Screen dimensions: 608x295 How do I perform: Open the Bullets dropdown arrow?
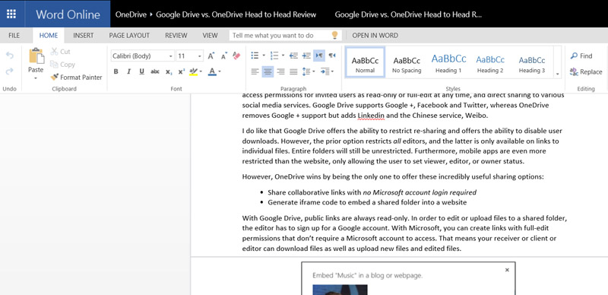tap(264, 56)
